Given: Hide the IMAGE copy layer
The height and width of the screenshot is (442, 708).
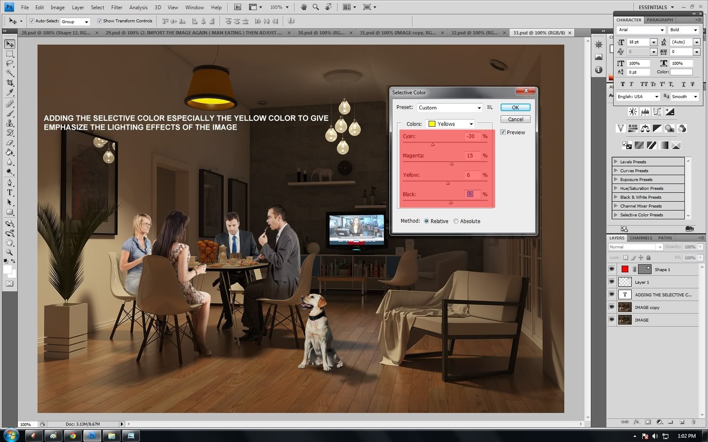Looking at the screenshot, I should pyautogui.click(x=611, y=307).
